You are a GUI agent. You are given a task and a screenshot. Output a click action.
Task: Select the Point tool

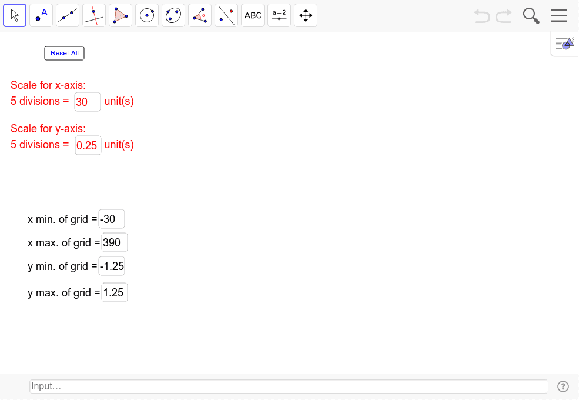(41, 15)
